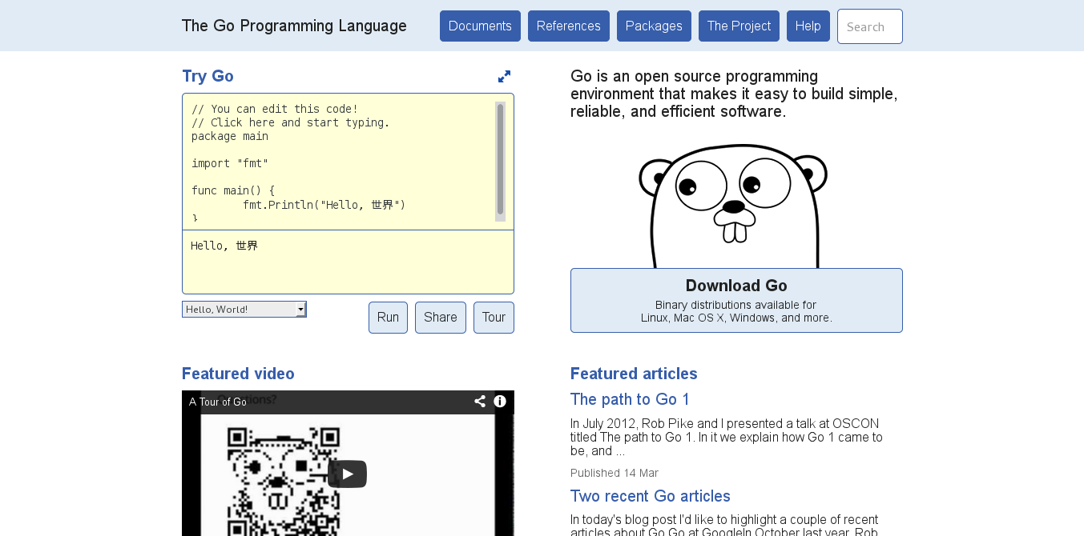1084x536 pixels.
Task: Download Go binary distributions
Action: pyautogui.click(x=736, y=301)
